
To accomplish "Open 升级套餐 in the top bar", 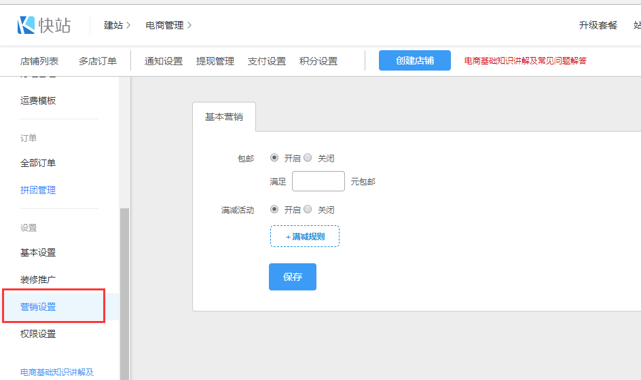I will [x=598, y=25].
